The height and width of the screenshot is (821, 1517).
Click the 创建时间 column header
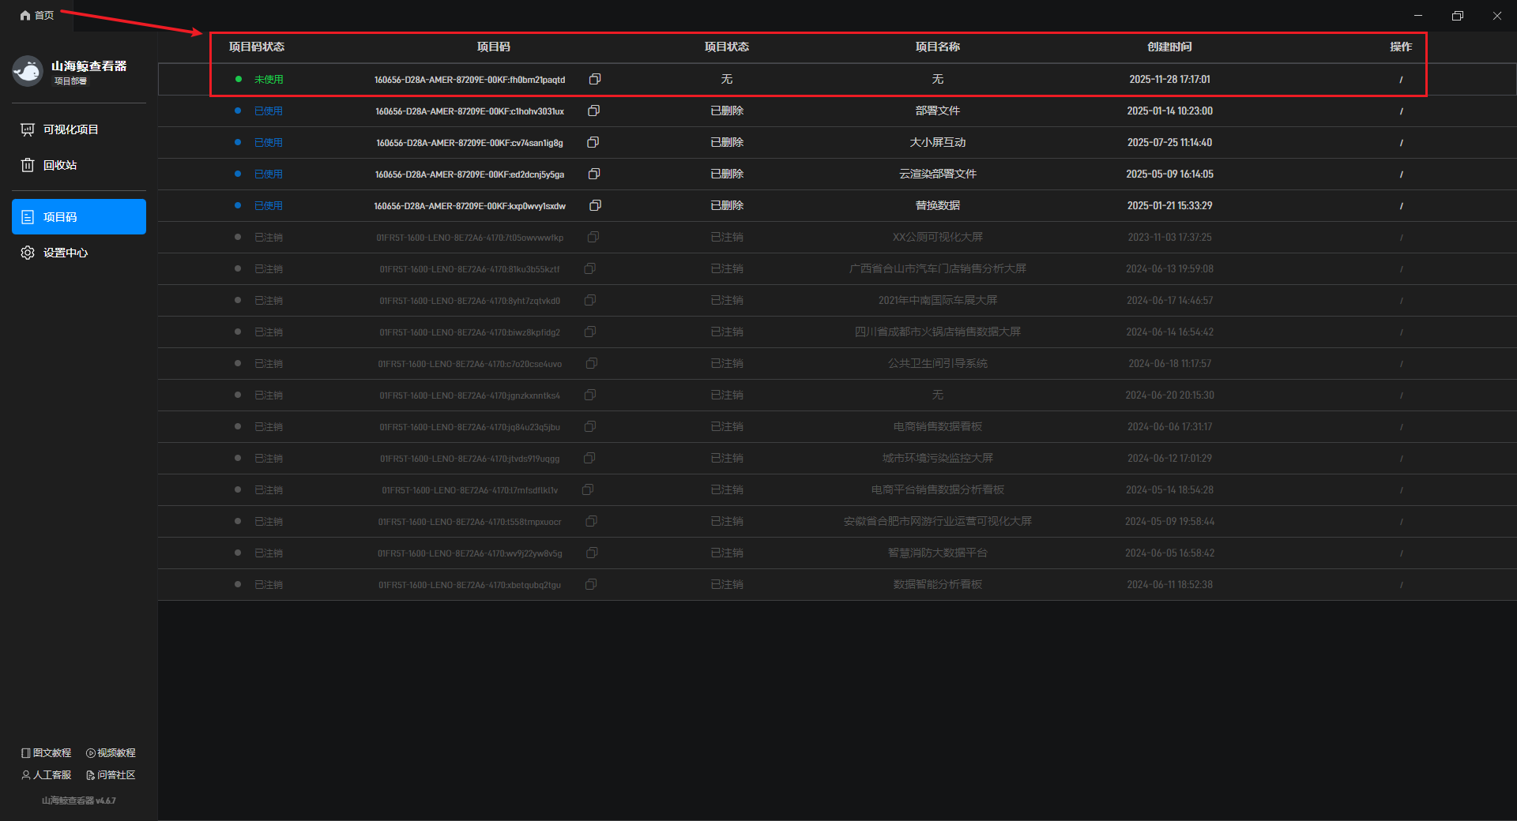click(x=1169, y=47)
